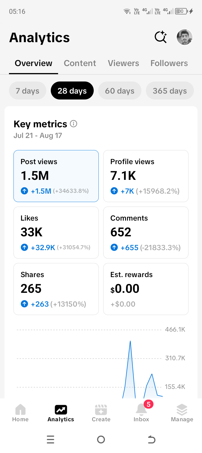
Task: Select the 7 days range chip
Action: (x=27, y=90)
